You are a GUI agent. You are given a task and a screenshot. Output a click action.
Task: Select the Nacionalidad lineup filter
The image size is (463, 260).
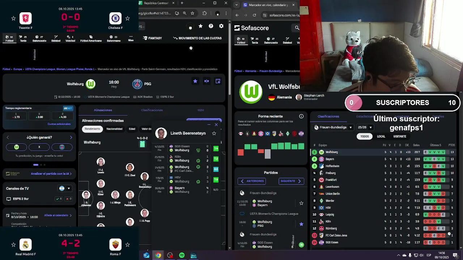[x=114, y=129]
